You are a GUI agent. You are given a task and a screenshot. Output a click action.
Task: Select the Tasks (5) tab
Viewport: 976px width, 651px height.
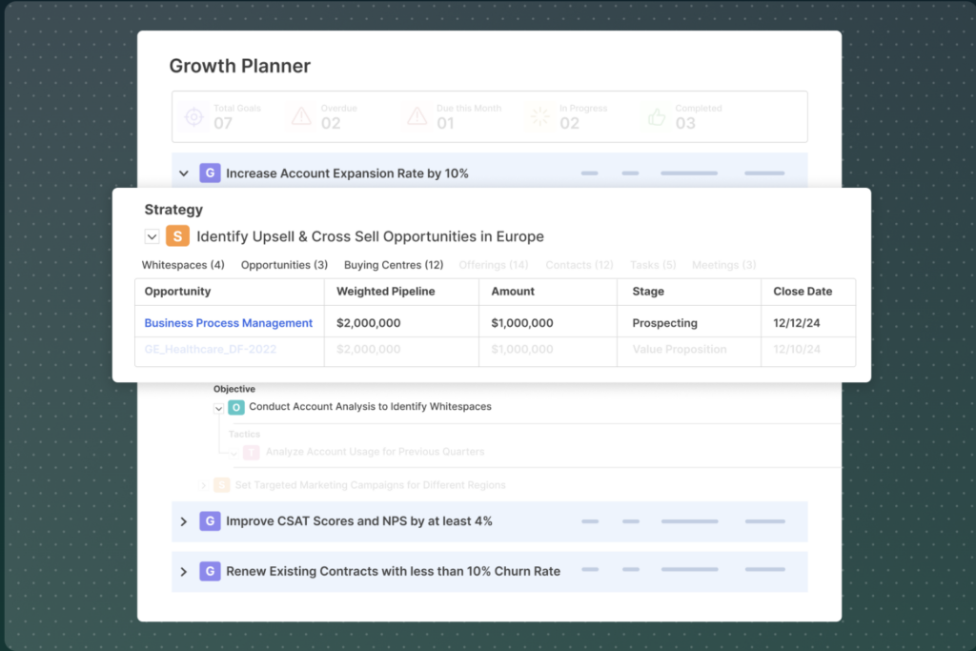pos(653,265)
